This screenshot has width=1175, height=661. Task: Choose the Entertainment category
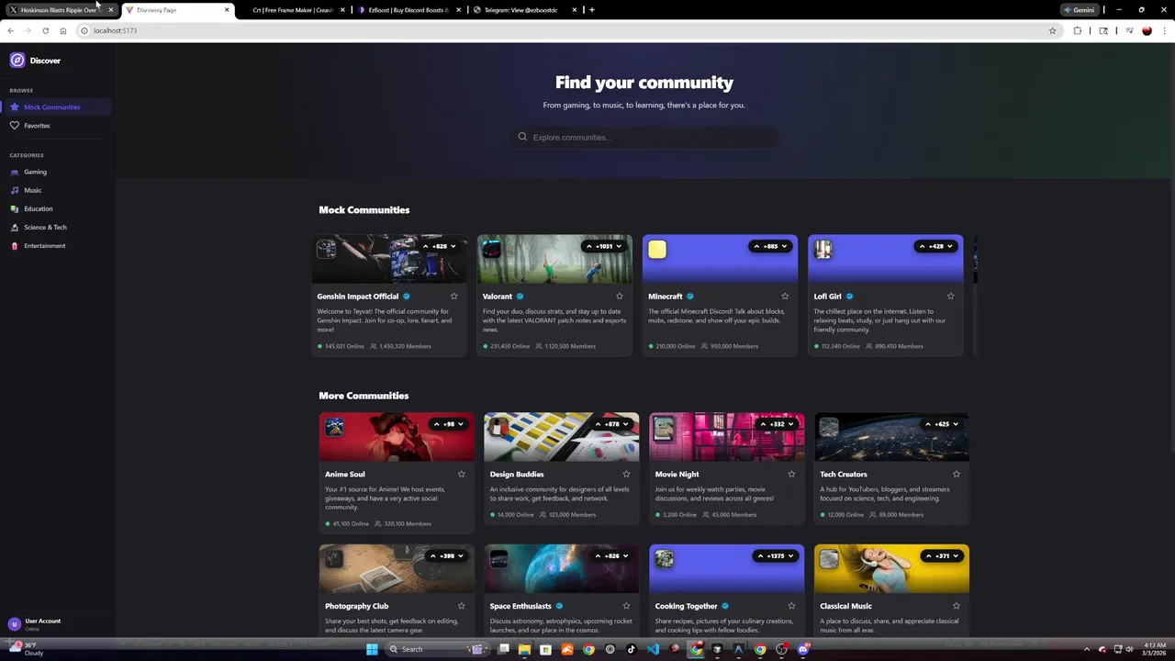coord(57,246)
